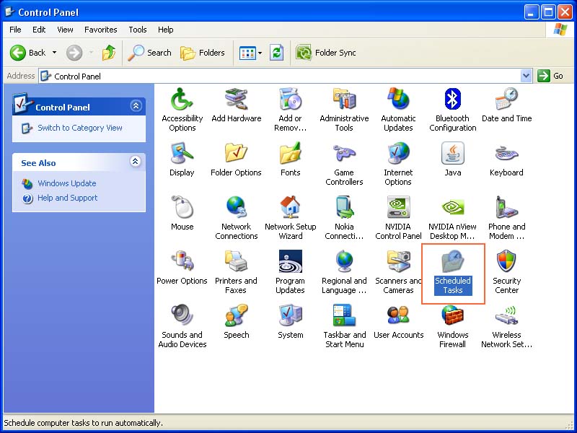
Task: Open Phone and Modem options
Action: click(x=507, y=218)
